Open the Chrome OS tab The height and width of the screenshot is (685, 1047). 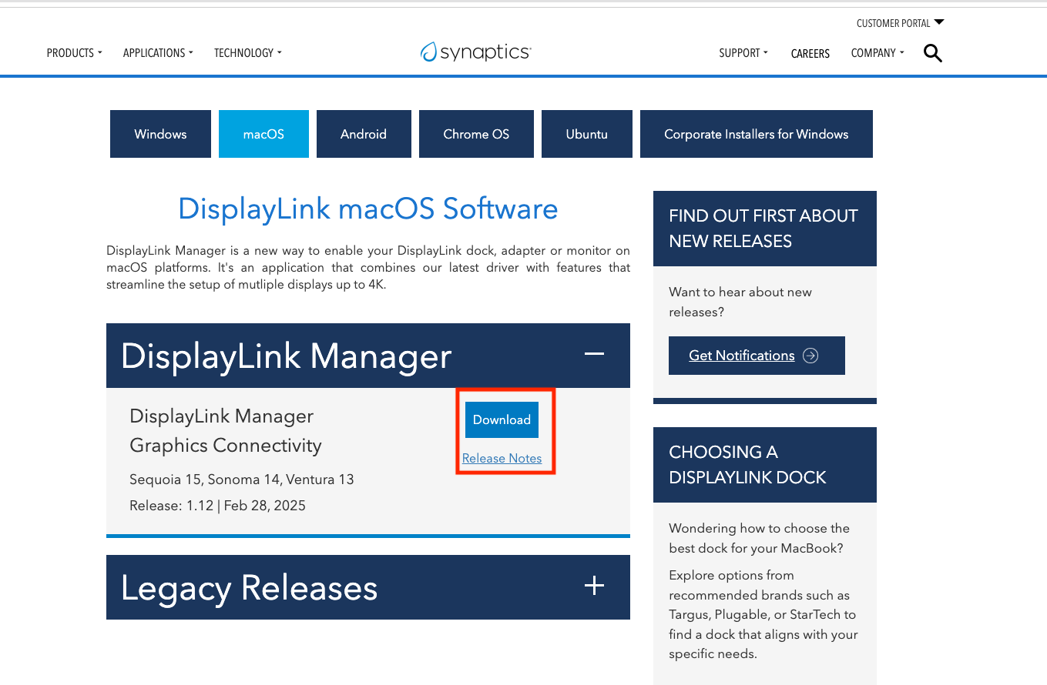coord(476,134)
